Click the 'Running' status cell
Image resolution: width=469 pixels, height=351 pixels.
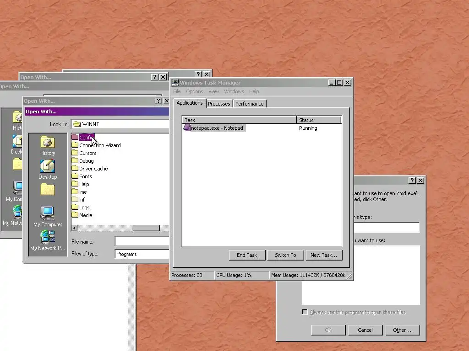[x=308, y=128]
